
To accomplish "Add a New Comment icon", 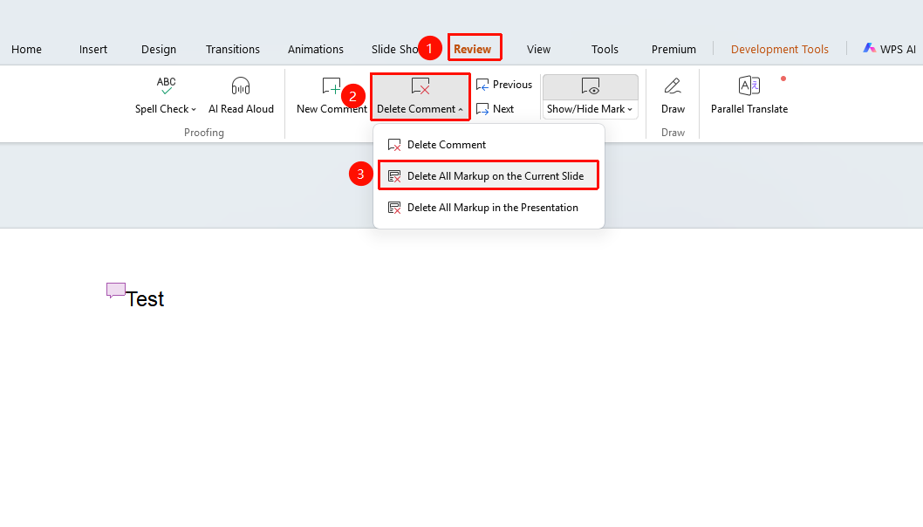I will pos(332,86).
